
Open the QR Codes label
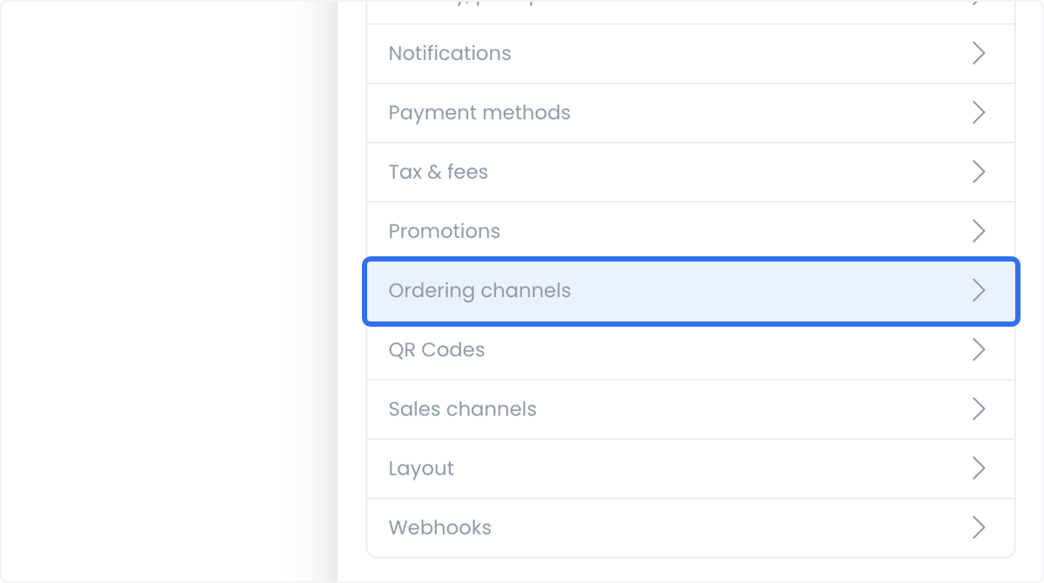point(437,349)
